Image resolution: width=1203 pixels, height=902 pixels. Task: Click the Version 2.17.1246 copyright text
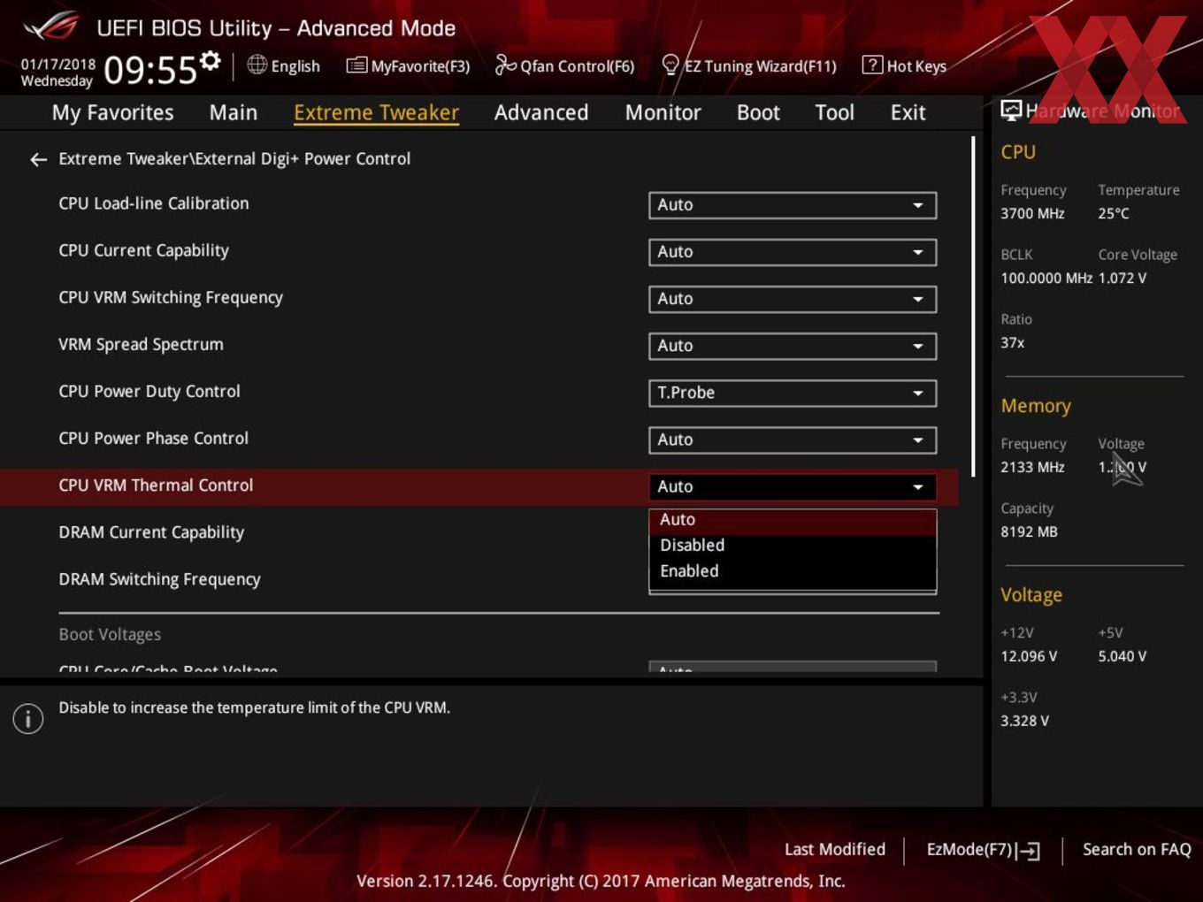pos(601,881)
